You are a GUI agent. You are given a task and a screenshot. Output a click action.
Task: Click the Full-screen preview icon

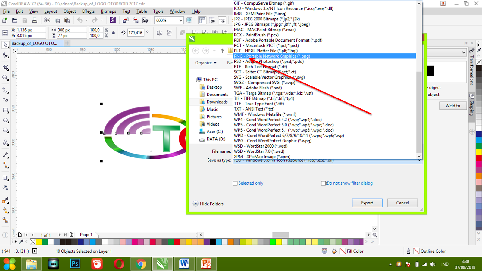pos(189,20)
